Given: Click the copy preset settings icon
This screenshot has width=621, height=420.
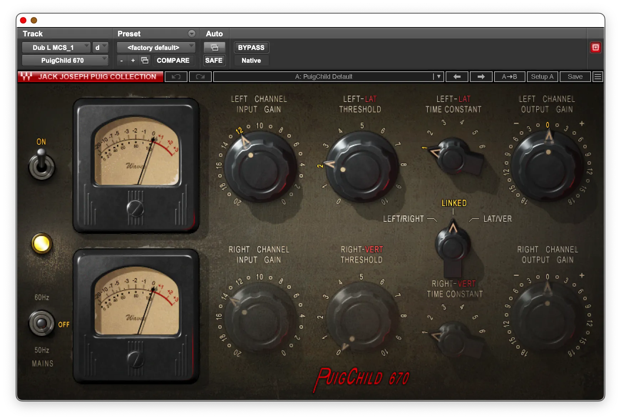Looking at the screenshot, I should [145, 60].
